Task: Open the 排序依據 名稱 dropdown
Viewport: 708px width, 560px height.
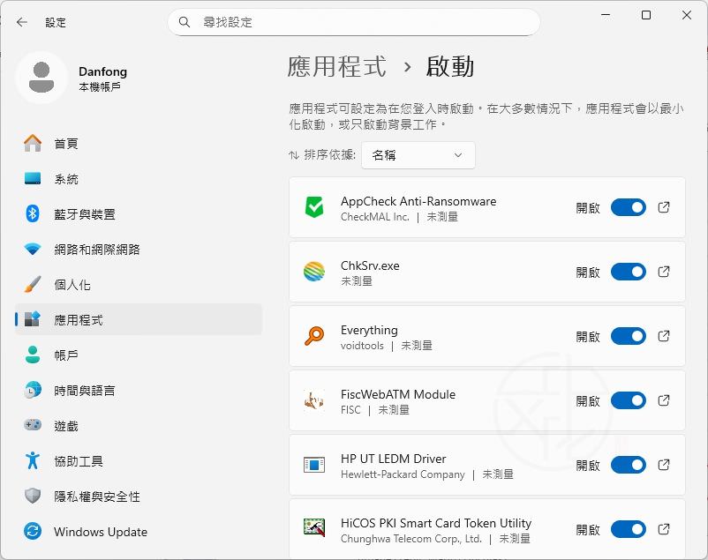Action: pos(418,155)
